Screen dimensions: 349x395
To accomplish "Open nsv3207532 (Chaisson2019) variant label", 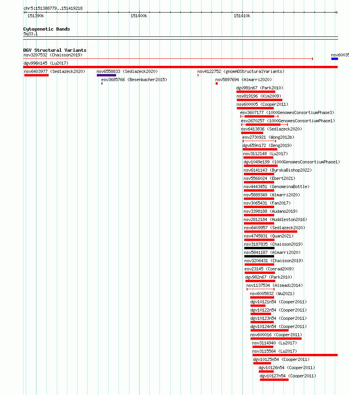I will (x=53, y=55).
